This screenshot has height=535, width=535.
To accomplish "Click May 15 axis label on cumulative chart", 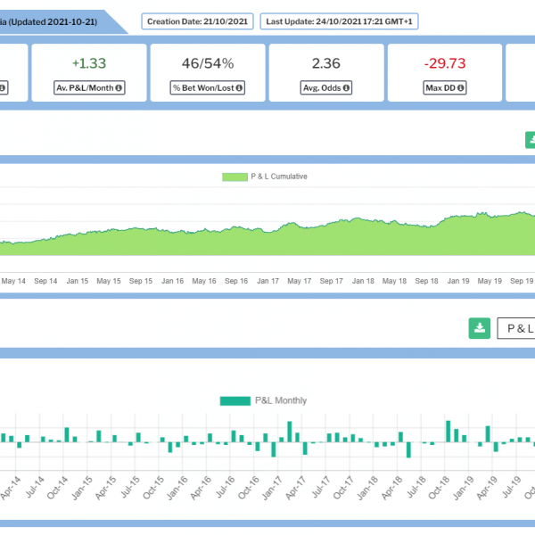I will pos(109,281).
